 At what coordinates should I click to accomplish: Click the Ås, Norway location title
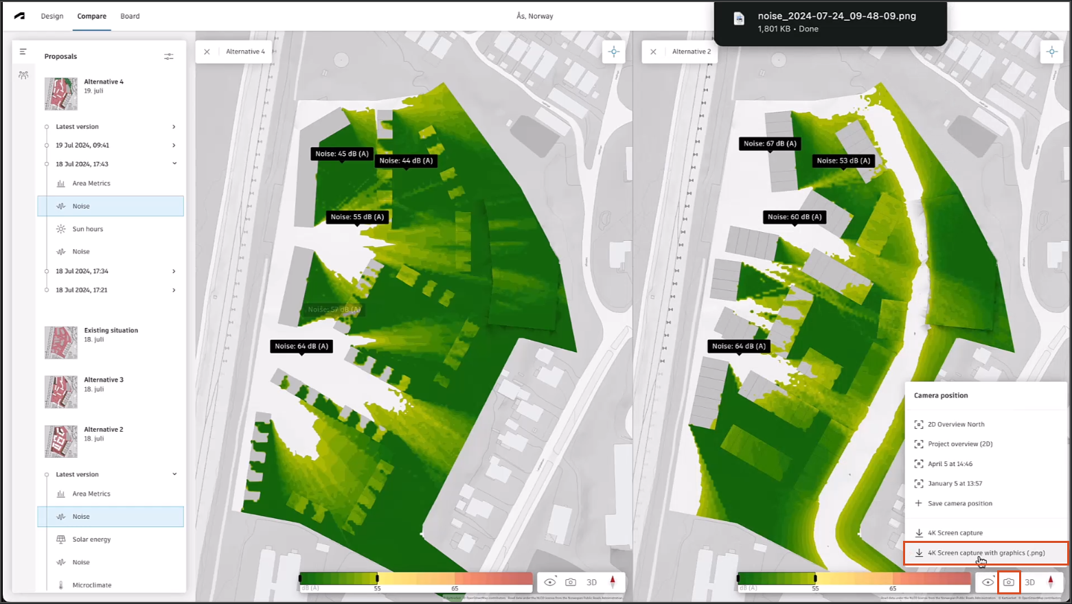point(535,16)
